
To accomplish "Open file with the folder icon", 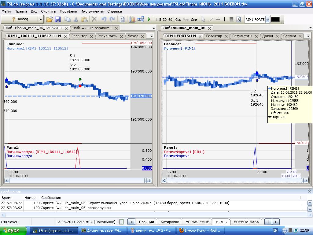I will [x=49, y=19].
